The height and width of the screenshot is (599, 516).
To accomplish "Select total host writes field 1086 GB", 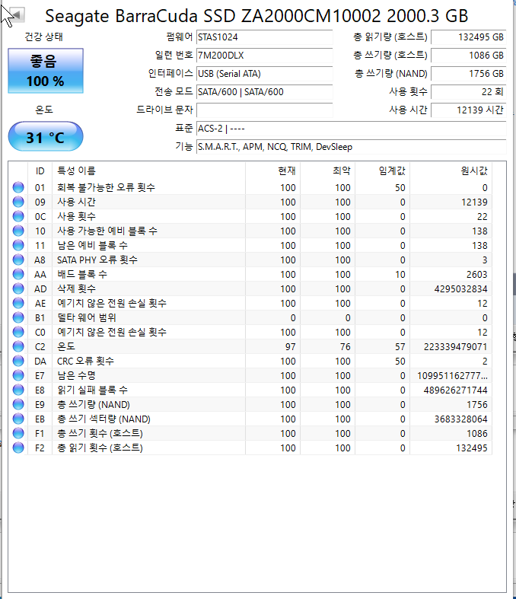I will (469, 56).
